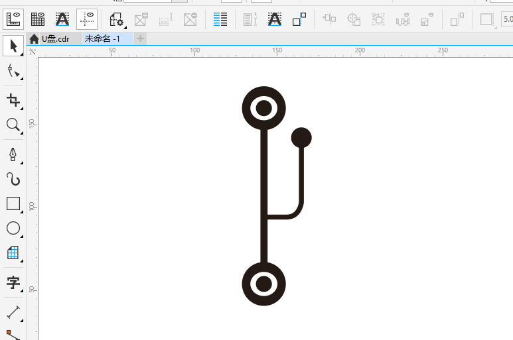Open the Pen tool flyout arrow
The width and height of the screenshot is (513, 340).
pyautogui.click(x=22, y=162)
